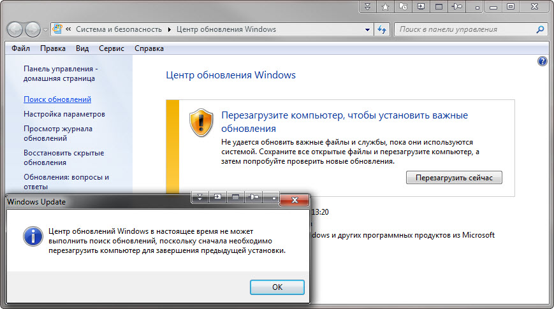The image size is (554, 309).
Task: Click the arrow-into-box icon in main window title bar
Action: click(421, 7)
